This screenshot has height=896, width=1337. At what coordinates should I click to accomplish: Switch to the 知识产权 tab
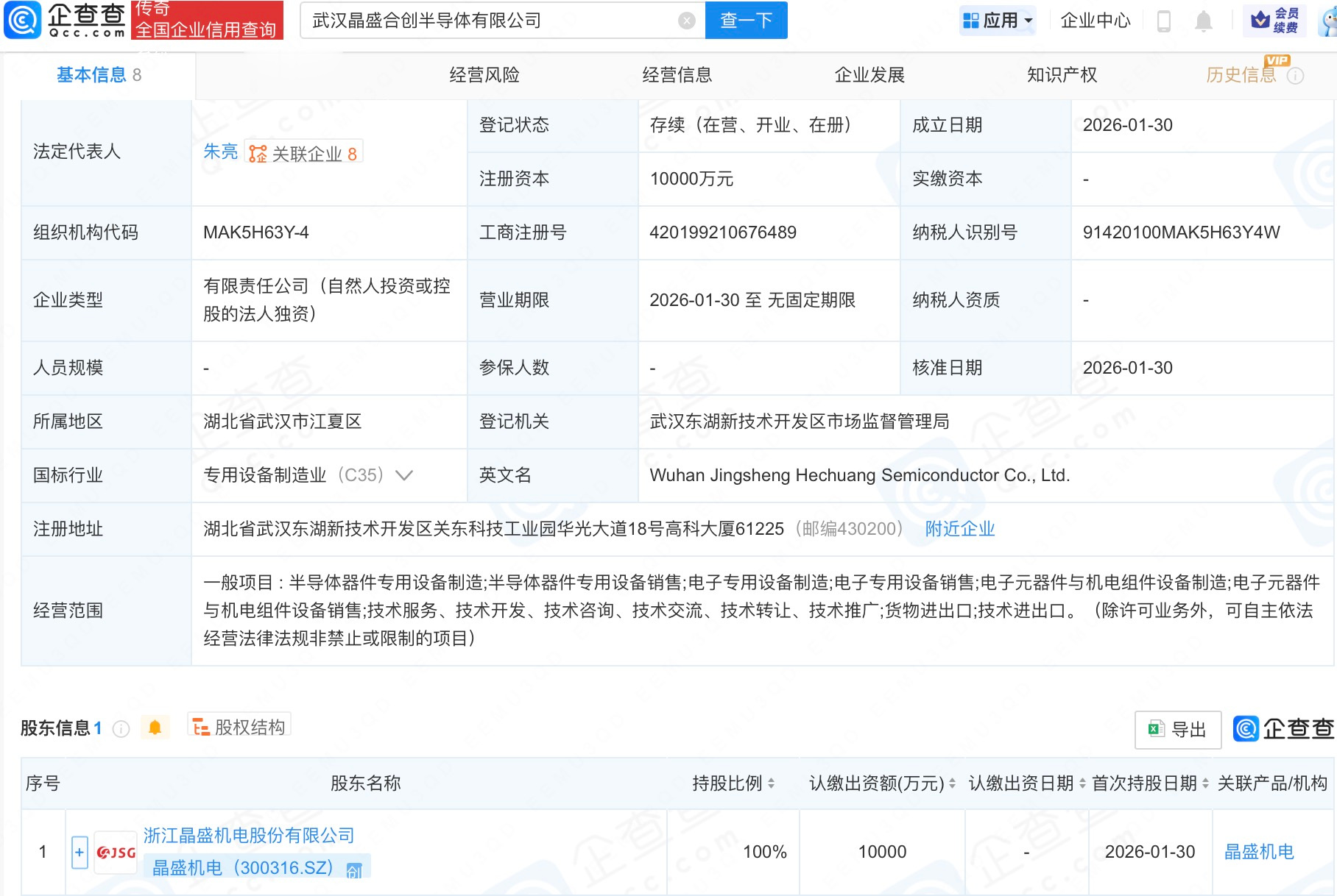coord(1062,74)
